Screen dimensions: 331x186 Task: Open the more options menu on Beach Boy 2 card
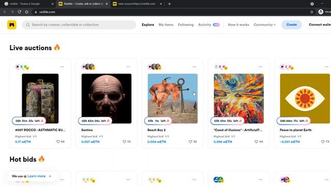pos(194,67)
